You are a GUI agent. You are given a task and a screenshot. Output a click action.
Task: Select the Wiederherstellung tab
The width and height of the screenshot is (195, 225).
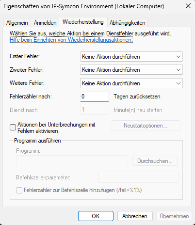83,22
